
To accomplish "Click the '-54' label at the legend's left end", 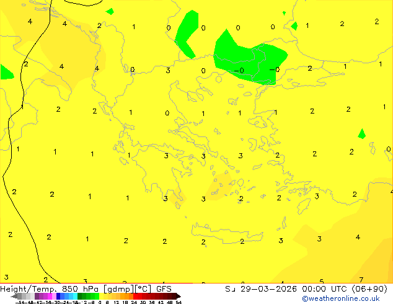I will 20,302.
